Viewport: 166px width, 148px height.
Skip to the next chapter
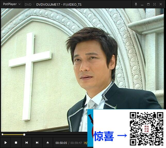37,143
